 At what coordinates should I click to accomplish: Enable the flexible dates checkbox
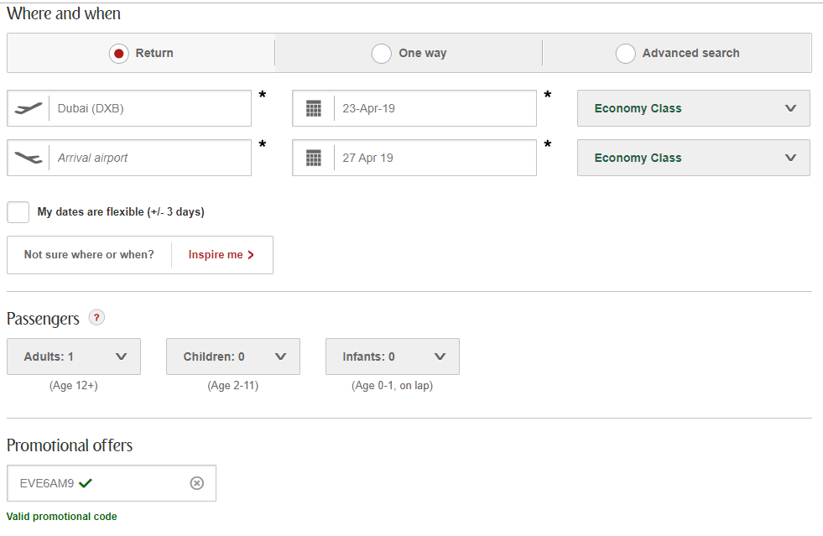pos(18,212)
